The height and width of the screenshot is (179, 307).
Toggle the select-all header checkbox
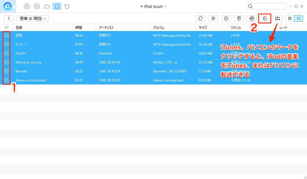click(x=6, y=27)
